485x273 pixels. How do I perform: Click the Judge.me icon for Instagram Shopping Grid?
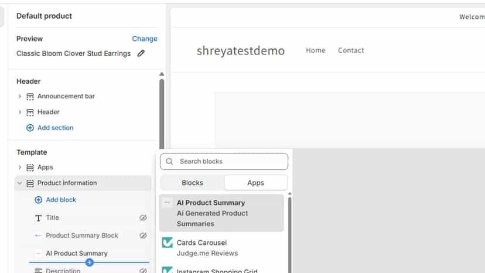[168, 270]
